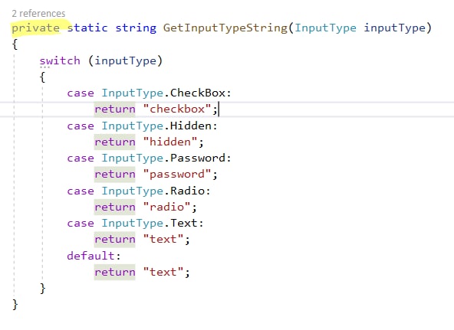Open the '2 references' CodeLens link

38,13
